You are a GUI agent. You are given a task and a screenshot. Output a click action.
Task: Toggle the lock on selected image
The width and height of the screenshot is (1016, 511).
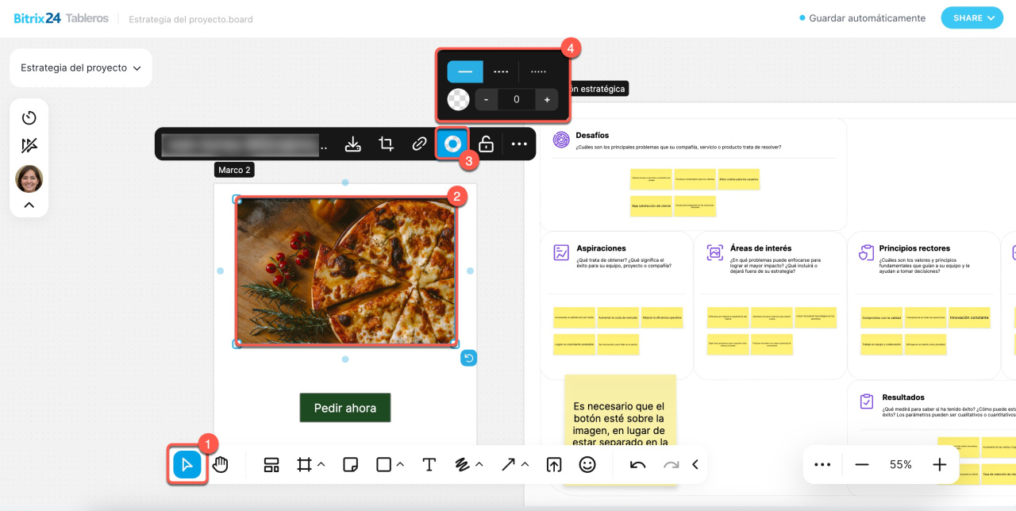coord(486,144)
